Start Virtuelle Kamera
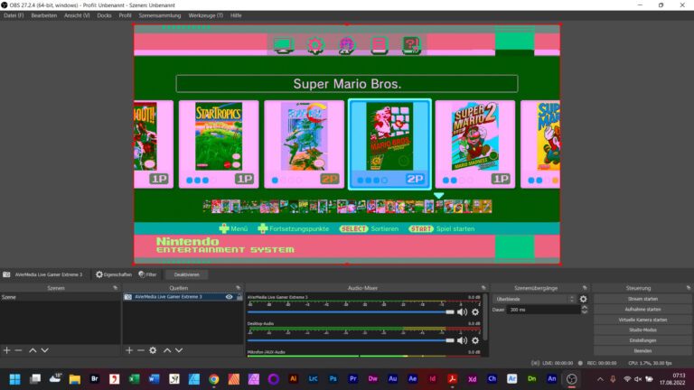The width and height of the screenshot is (694, 390). tap(642, 320)
